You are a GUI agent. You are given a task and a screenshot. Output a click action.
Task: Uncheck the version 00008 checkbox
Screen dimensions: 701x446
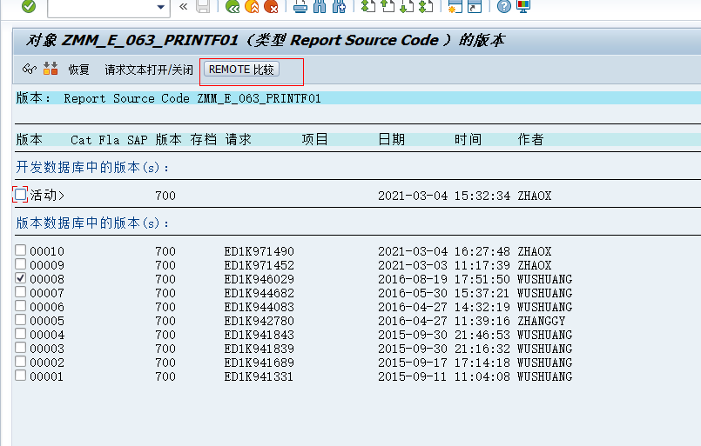point(20,277)
